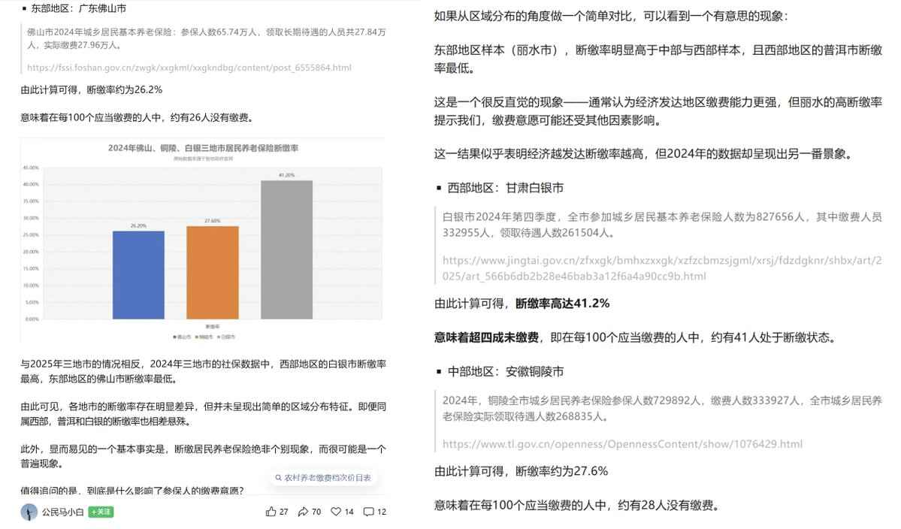
Task: Like the article with thumbs-up icon
Action: [271, 512]
